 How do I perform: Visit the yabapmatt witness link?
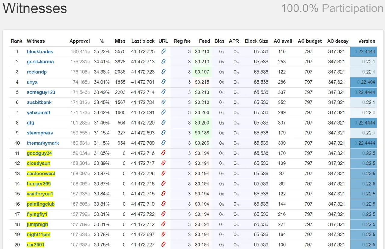[x=38, y=112]
